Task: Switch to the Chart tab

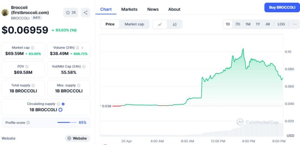Action: point(106,9)
